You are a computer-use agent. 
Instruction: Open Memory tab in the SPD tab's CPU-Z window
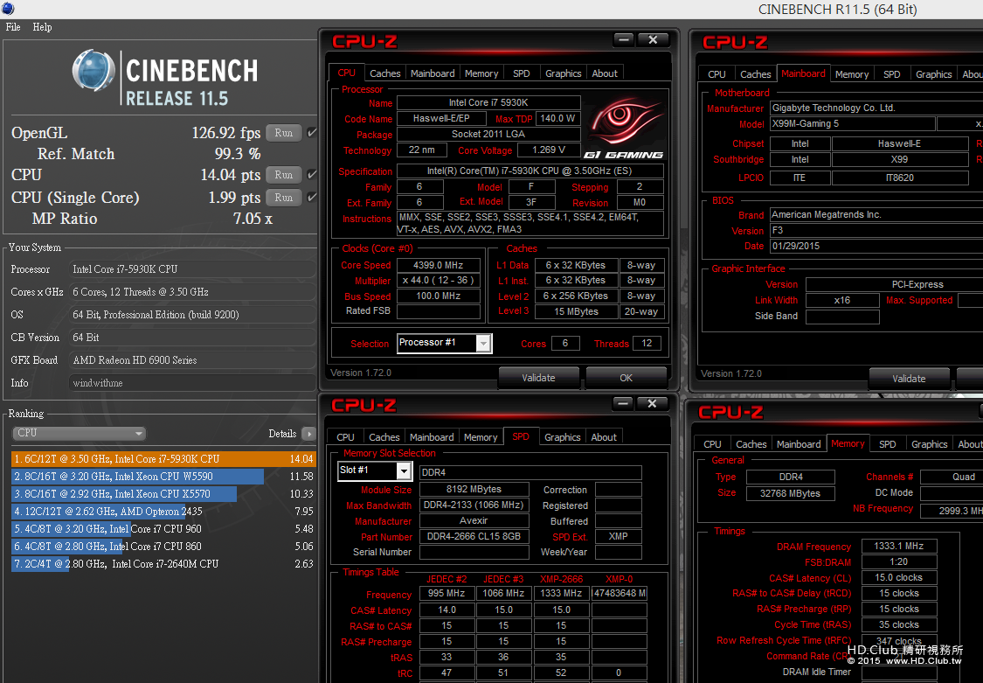point(481,437)
